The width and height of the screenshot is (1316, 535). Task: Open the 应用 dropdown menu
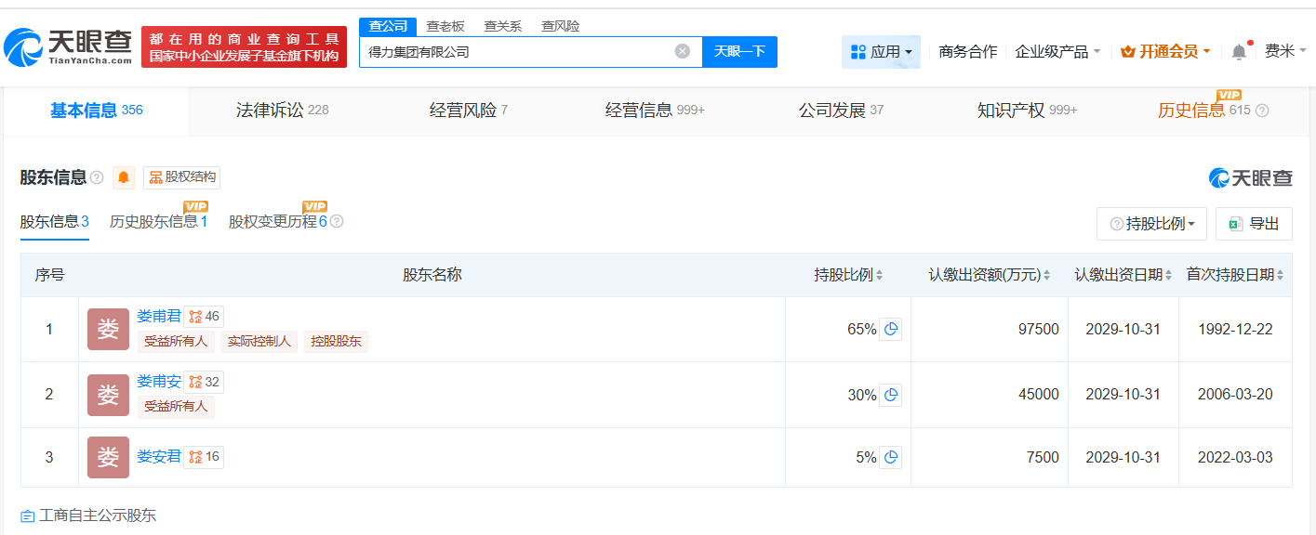[x=881, y=52]
